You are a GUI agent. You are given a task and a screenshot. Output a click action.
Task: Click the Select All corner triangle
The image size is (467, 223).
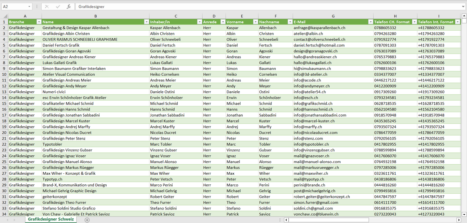tap(5, 16)
